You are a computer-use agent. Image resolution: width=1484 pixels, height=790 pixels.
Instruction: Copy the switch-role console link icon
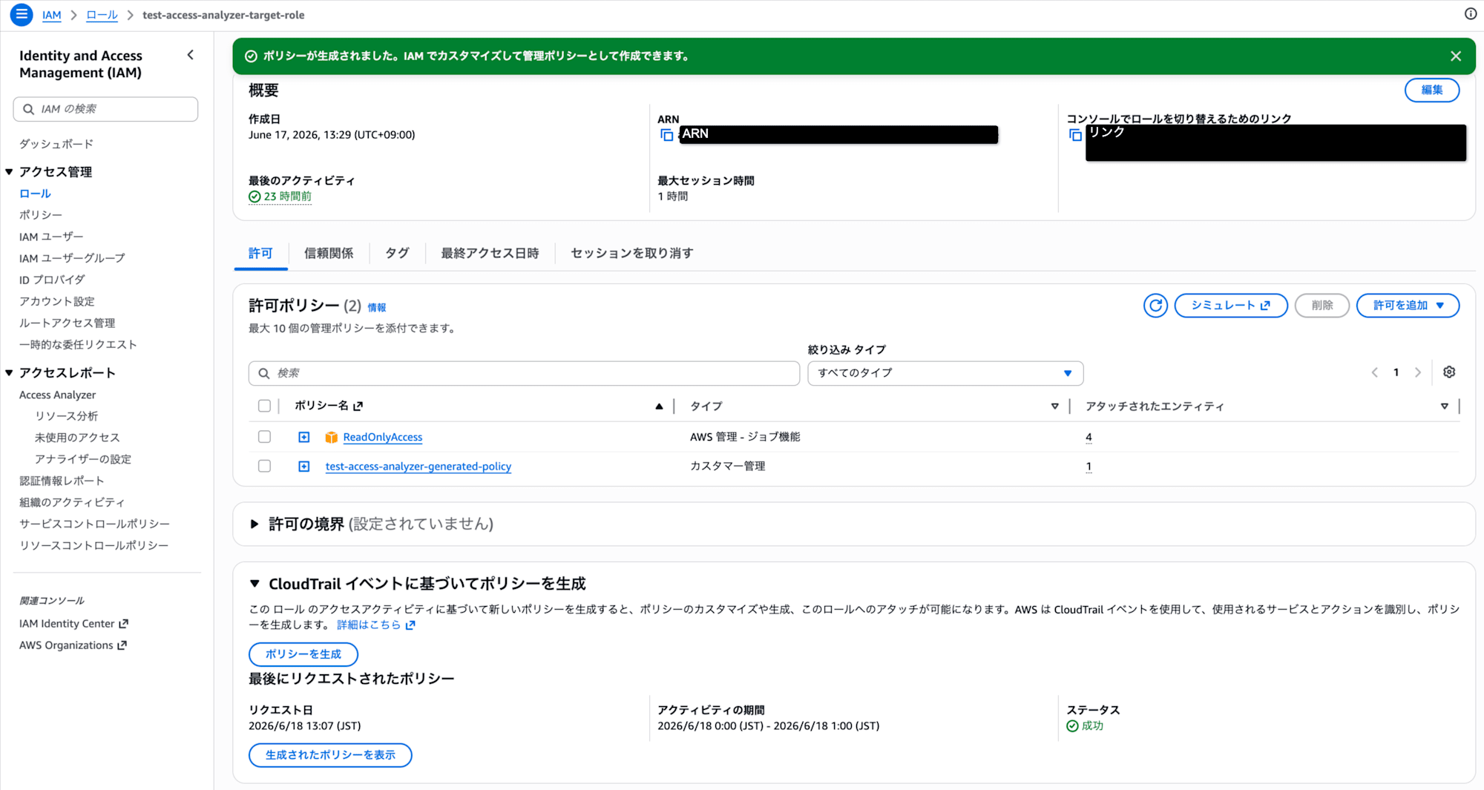[1075, 135]
